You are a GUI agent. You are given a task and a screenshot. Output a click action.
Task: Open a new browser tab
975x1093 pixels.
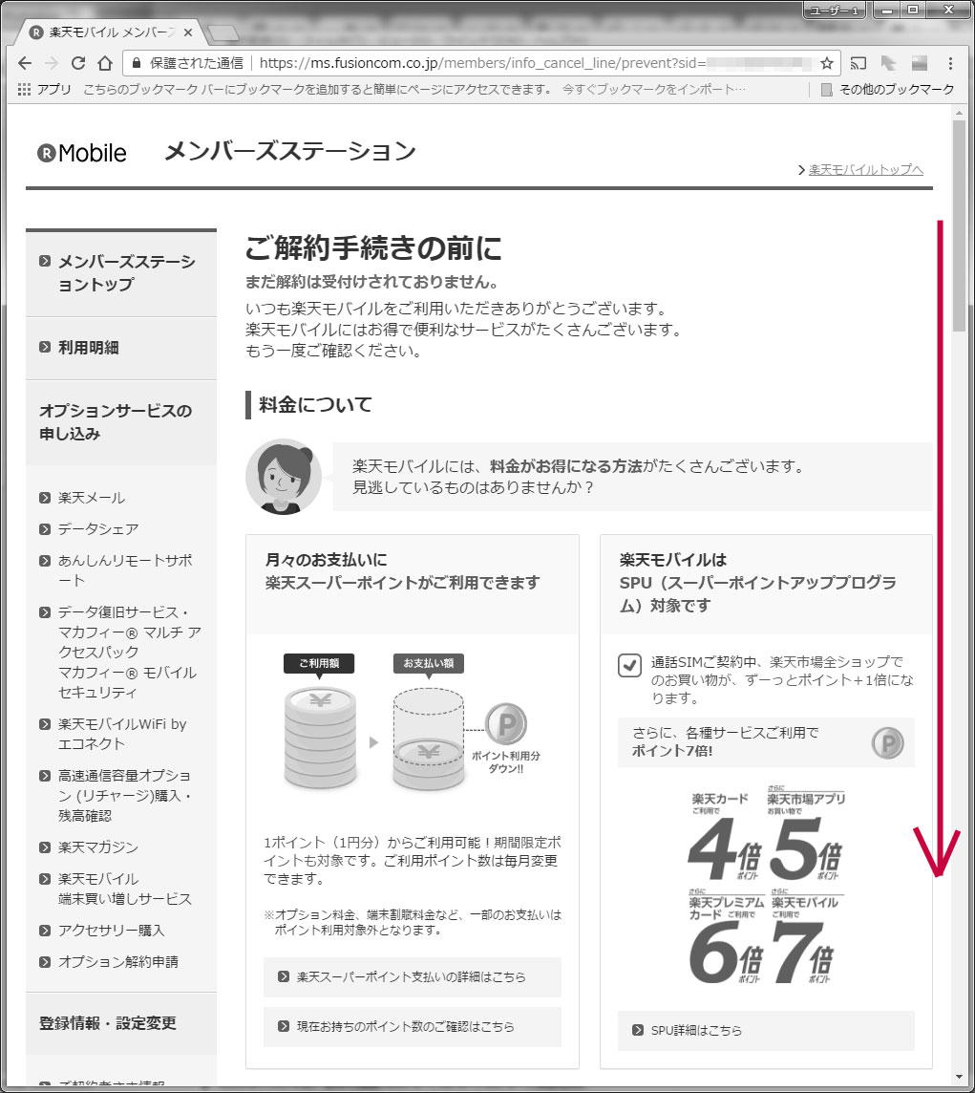tap(223, 33)
